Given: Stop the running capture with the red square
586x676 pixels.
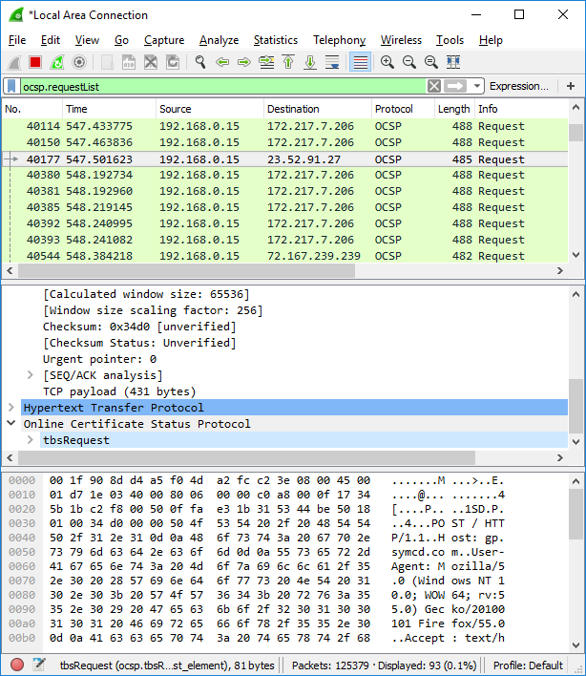Looking at the screenshot, I should pyautogui.click(x=35, y=62).
